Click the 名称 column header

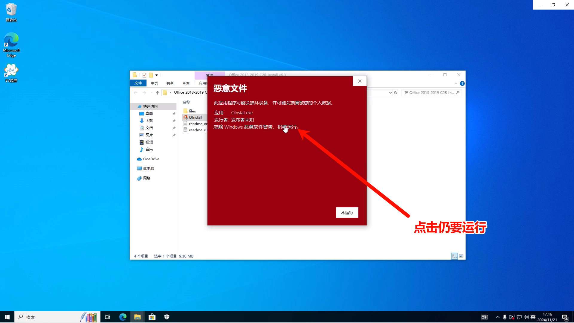tap(186, 102)
